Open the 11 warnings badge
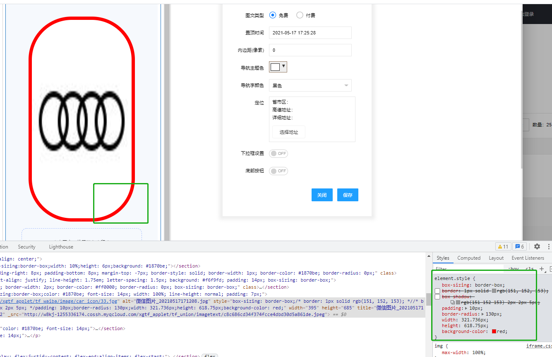The width and height of the screenshot is (552, 357). tap(503, 246)
